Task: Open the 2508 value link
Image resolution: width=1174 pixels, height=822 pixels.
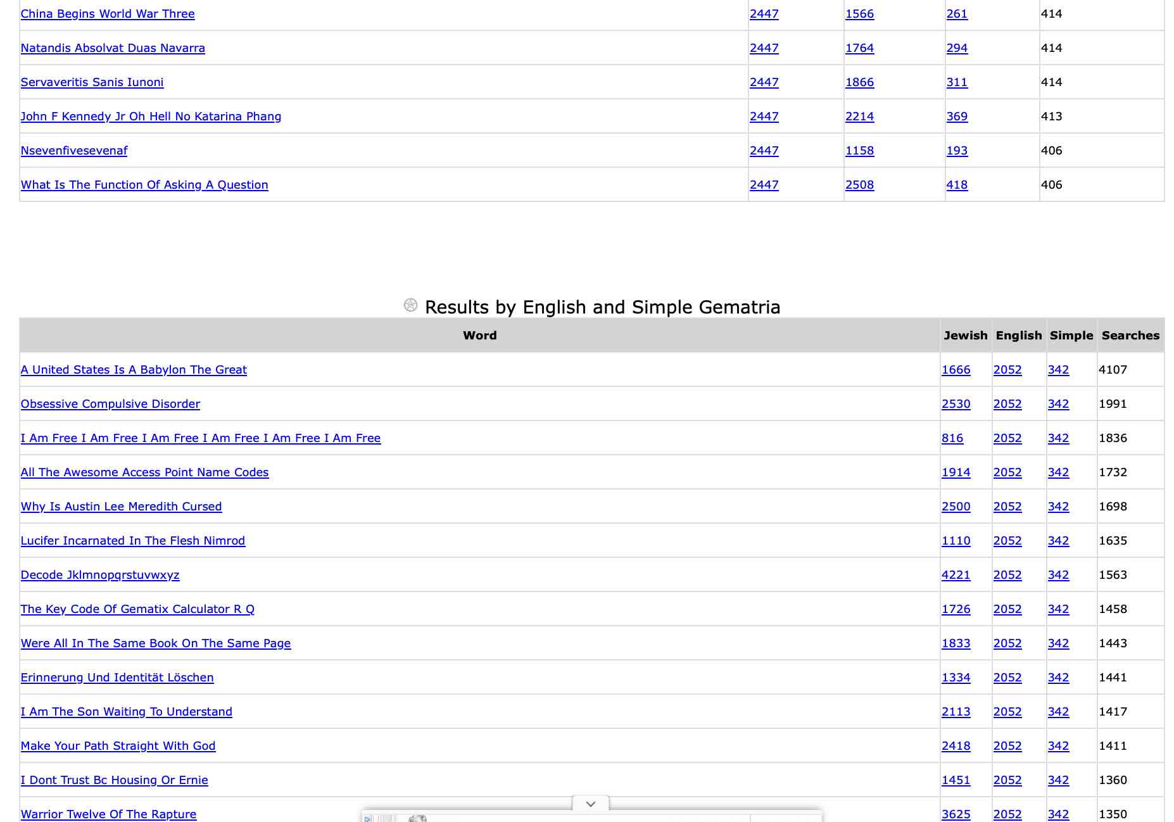Action: (859, 185)
